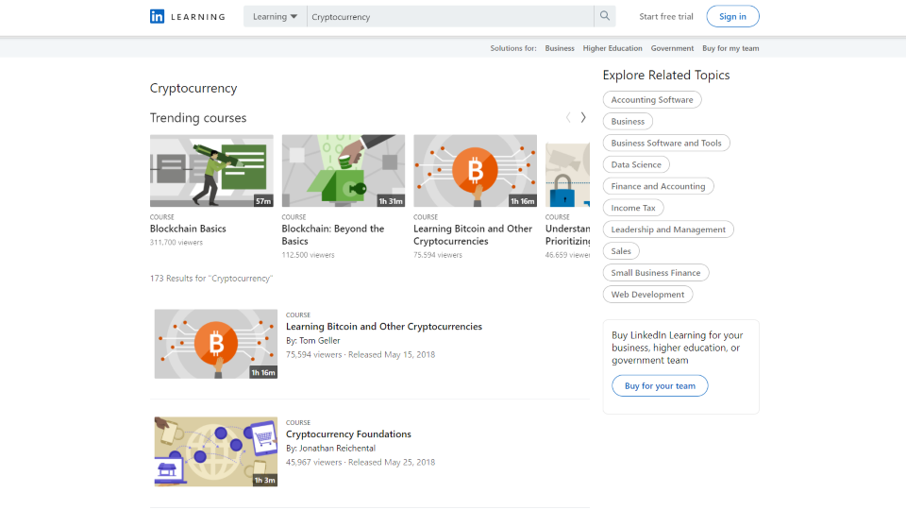This screenshot has height=510, width=906.
Task: Click trending Learning Bitcoin and Other Cryptocurrencies title
Action: tap(473, 235)
